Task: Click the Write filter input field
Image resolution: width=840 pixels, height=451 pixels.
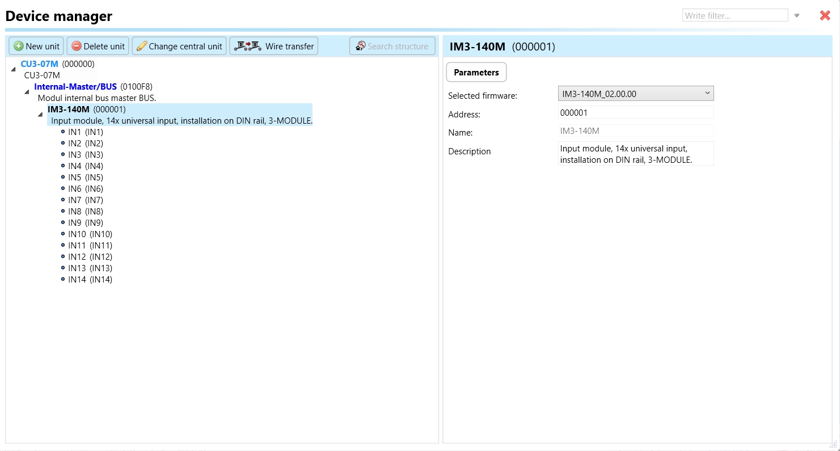Action: point(735,16)
